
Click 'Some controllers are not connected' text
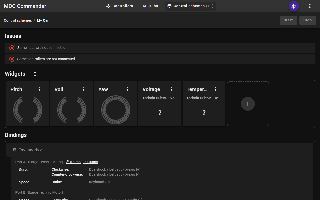click(46, 59)
